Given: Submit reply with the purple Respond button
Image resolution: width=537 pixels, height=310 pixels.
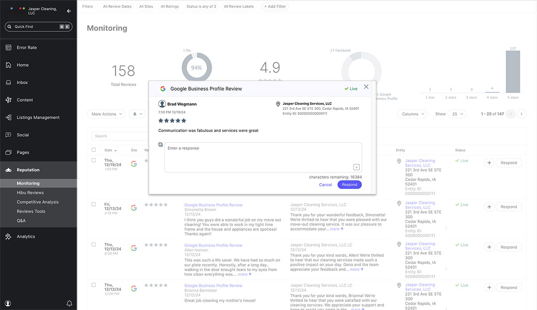Looking at the screenshot, I should (x=349, y=184).
